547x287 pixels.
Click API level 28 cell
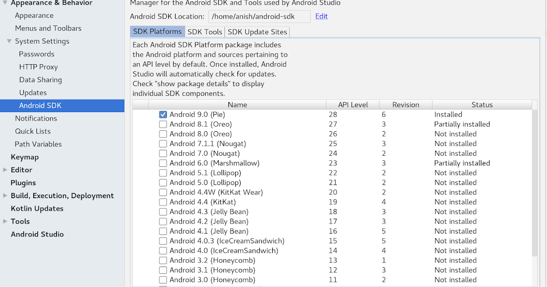(x=333, y=115)
